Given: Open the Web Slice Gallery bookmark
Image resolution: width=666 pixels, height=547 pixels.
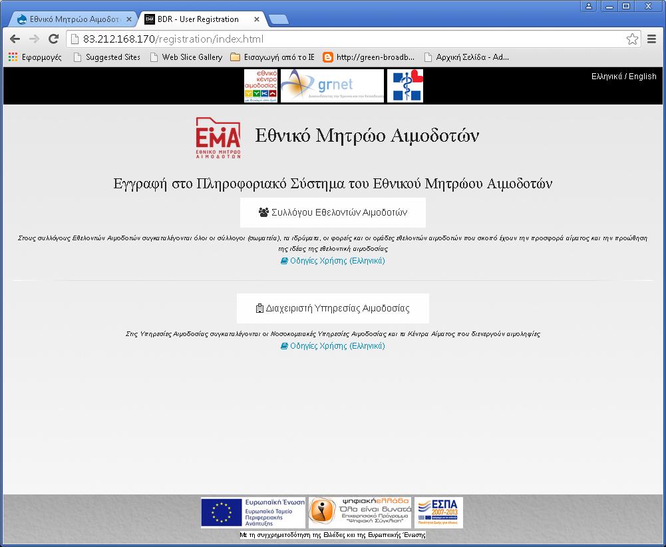Looking at the screenshot, I should [186, 57].
